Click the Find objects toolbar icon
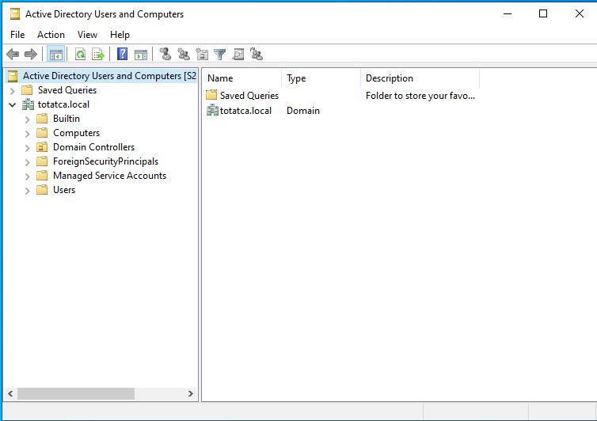Screen dimensions: 597x421 pyautogui.click(x=238, y=54)
